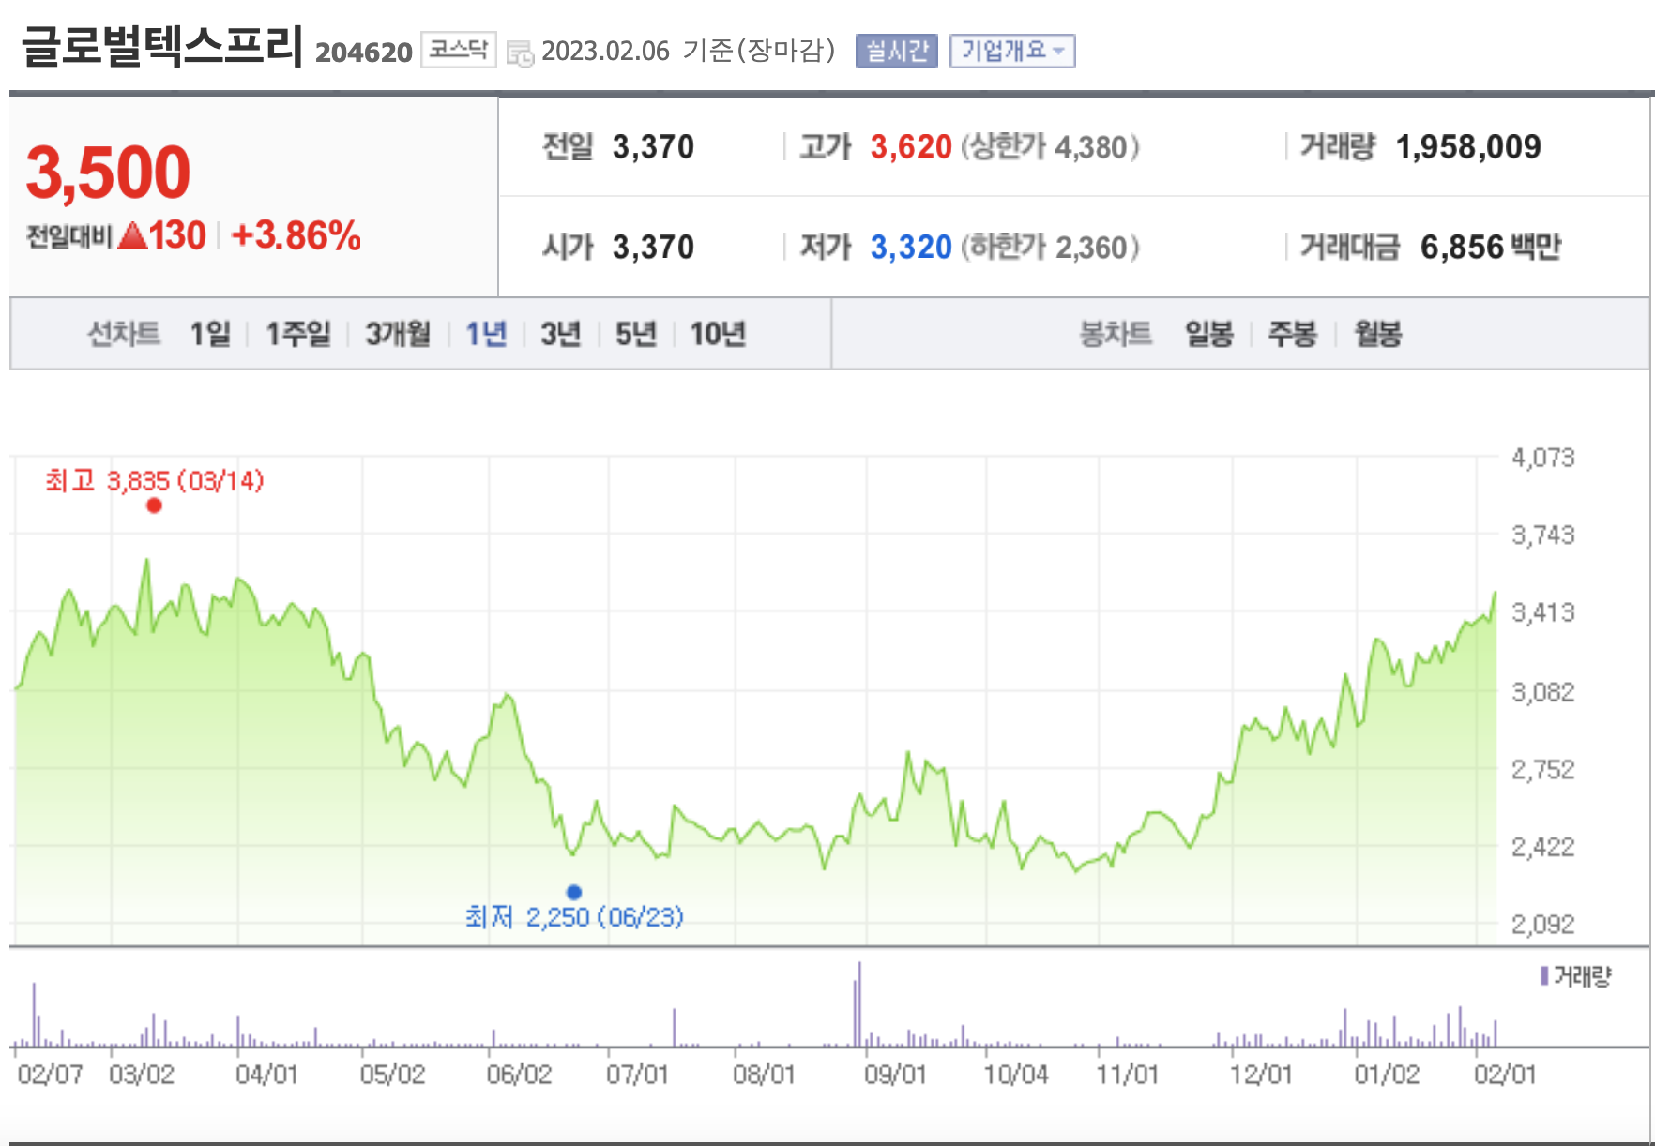The height and width of the screenshot is (1146, 1655).
Task: Click the 코스닥 market badge
Action: click(x=458, y=50)
